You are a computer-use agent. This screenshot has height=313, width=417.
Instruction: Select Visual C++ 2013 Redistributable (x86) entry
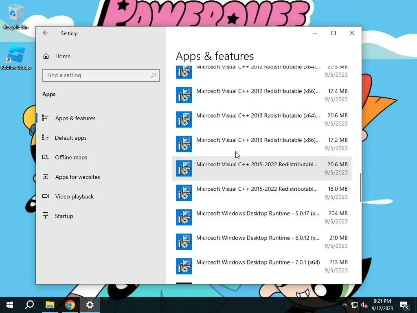262,144
